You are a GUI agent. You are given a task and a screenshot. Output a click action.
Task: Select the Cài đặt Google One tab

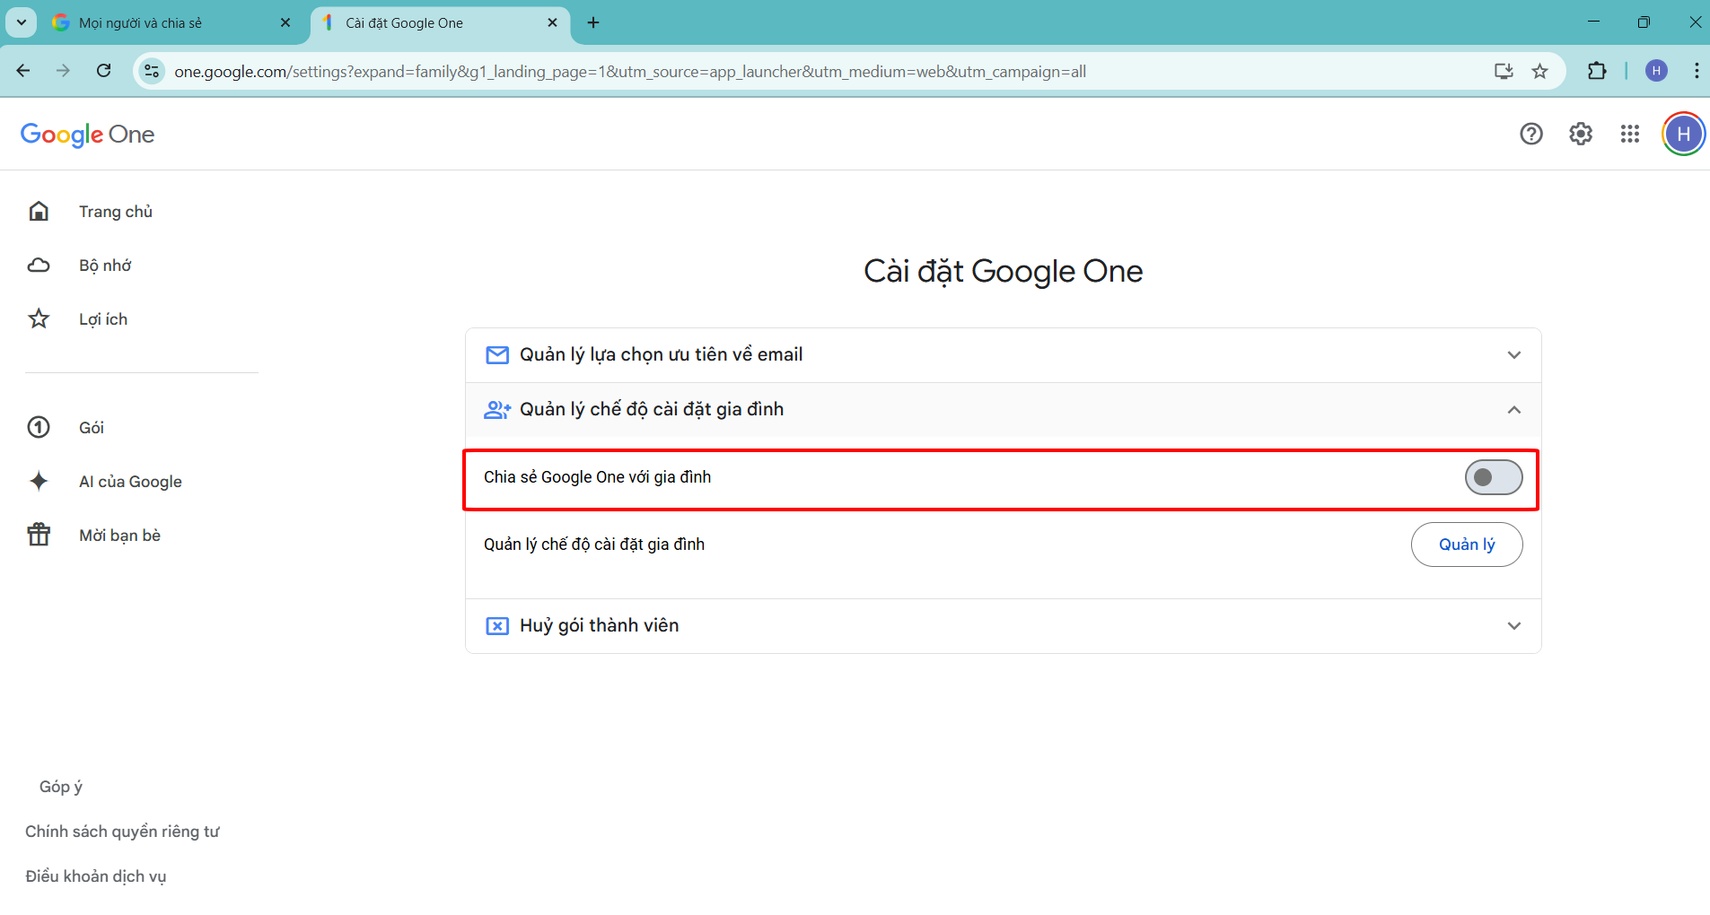(440, 22)
